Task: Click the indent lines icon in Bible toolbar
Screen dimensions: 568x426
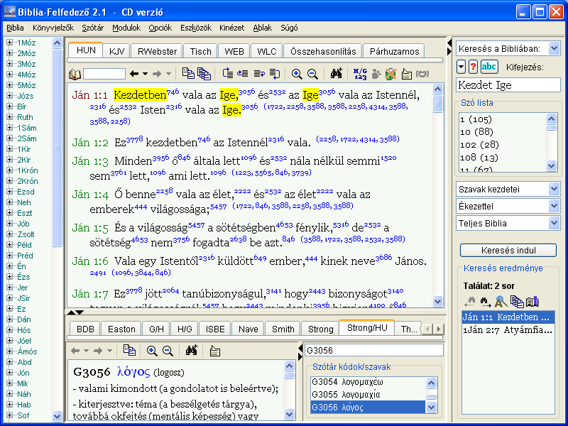Action: (x=243, y=74)
